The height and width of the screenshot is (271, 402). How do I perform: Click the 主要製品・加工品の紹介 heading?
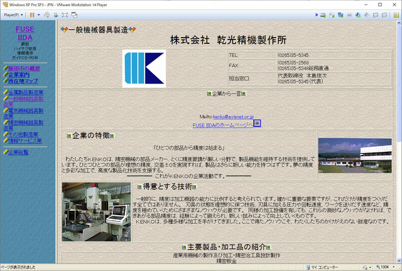click(x=226, y=247)
